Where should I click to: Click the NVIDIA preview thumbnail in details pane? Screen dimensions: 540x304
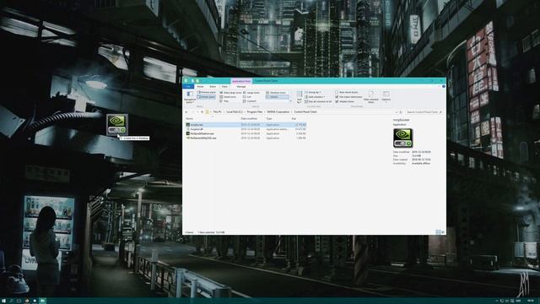point(403,138)
